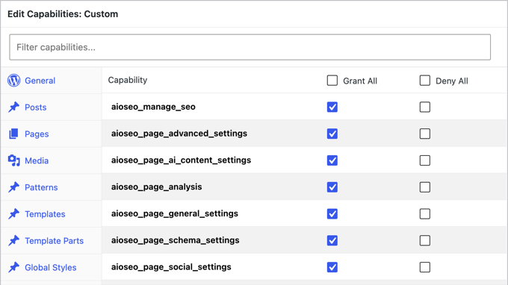Check the Deny All checkbox
Screen dimensions: 508x285
tap(425, 81)
